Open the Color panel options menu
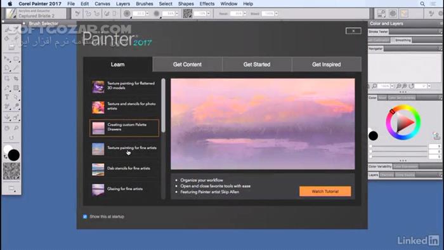 coord(440,97)
